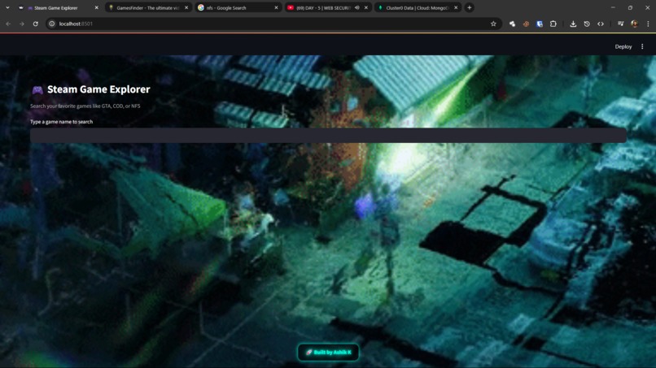
Task: Go forward using the browser forward arrow
Action: click(x=22, y=24)
